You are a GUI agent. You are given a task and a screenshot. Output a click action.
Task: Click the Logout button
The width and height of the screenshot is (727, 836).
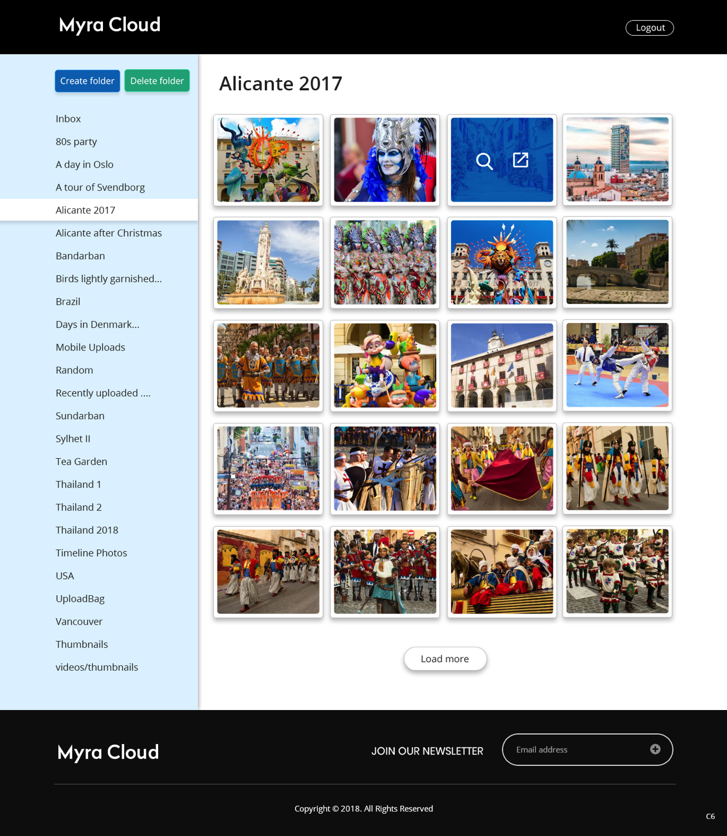point(649,28)
